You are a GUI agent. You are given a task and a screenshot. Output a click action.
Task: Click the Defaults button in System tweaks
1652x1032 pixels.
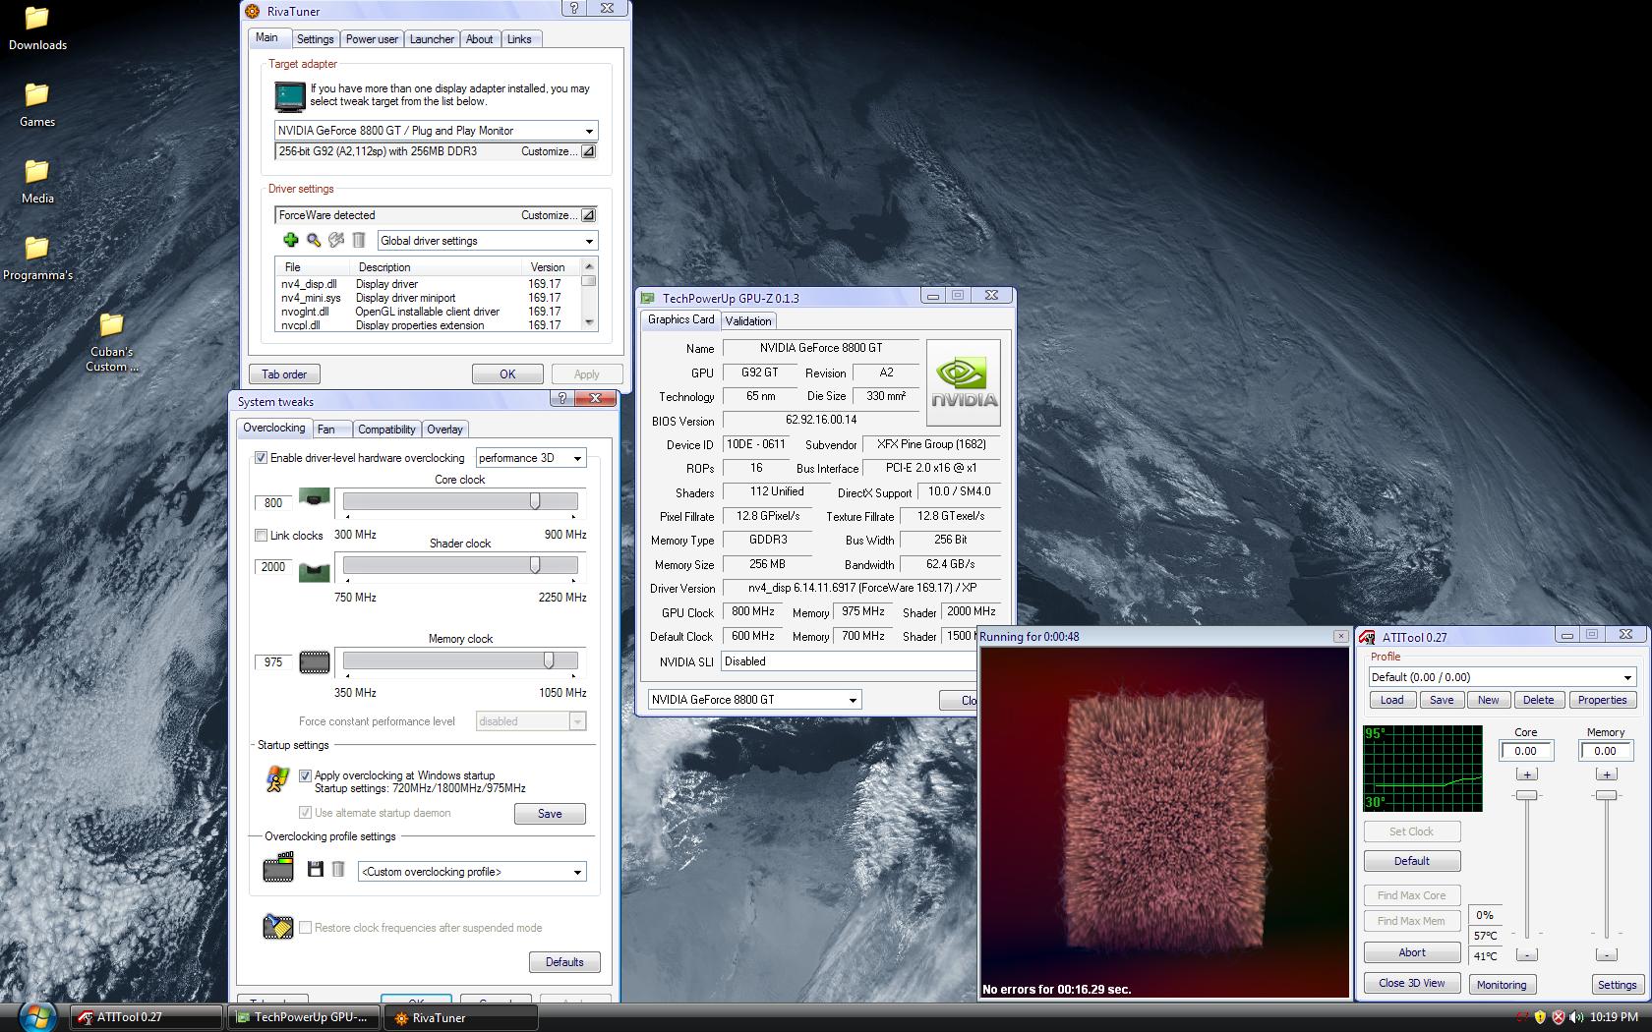(x=564, y=962)
